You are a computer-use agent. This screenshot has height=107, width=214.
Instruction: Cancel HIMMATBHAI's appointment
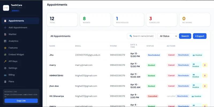click(171, 76)
